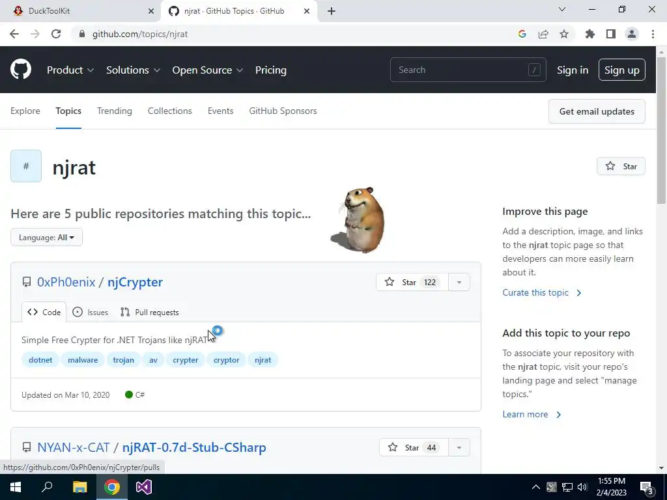Open Windows taskbar search

coord(47,487)
